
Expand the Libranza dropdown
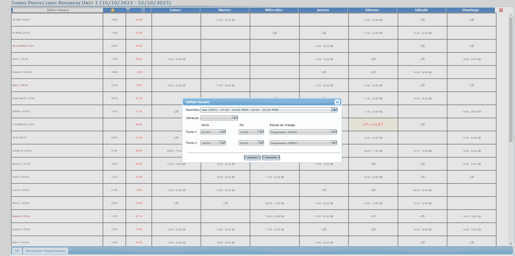pyautogui.click(x=235, y=118)
